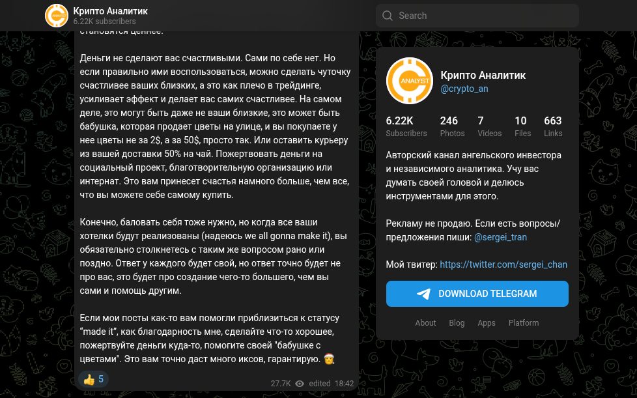Click the channel avatar in the header
This screenshot has height=398, width=637.
click(x=57, y=16)
